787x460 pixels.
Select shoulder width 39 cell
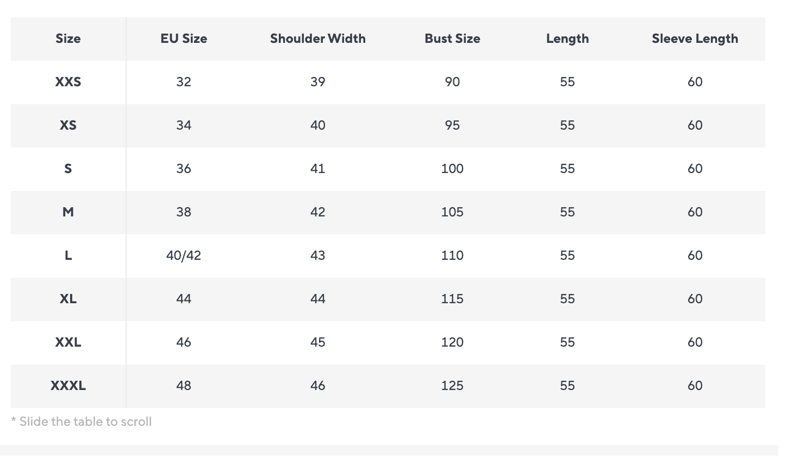pos(317,82)
